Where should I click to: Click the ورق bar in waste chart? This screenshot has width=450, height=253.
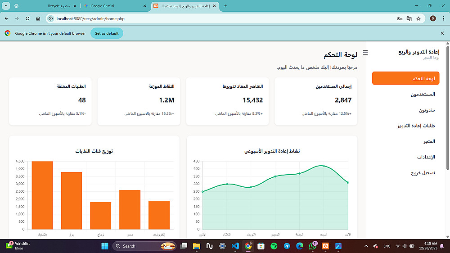[x=72, y=200]
